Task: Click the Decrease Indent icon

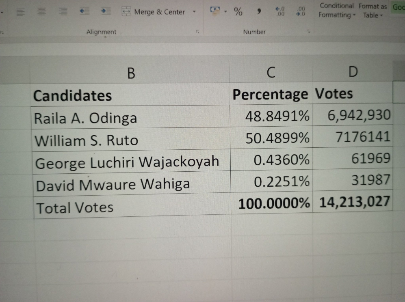Action: click(84, 12)
